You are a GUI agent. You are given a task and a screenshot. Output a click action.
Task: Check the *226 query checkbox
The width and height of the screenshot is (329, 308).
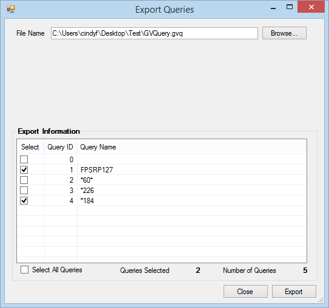click(x=24, y=190)
